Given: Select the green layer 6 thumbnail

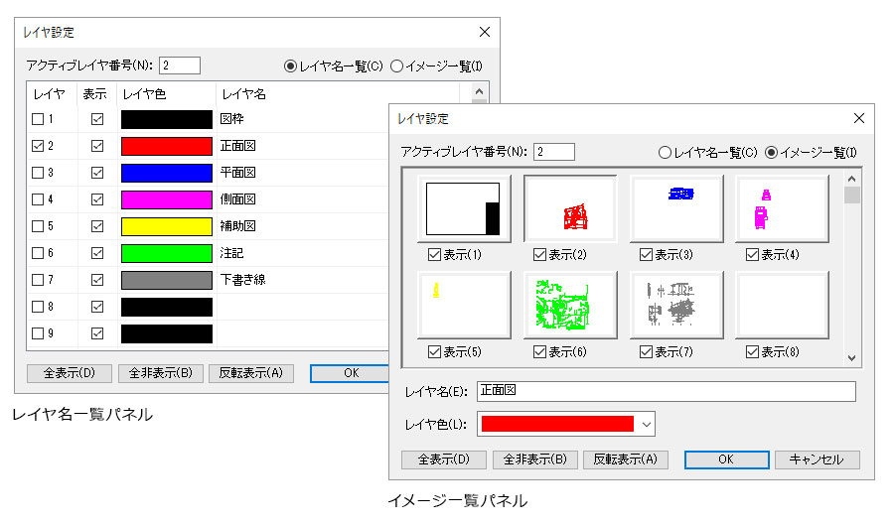Looking at the screenshot, I should [570, 306].
